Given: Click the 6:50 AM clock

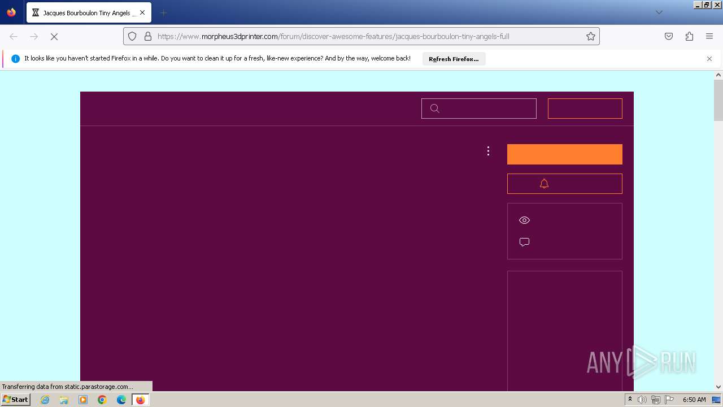Looking at the screenshot, I should click(694, 400).
